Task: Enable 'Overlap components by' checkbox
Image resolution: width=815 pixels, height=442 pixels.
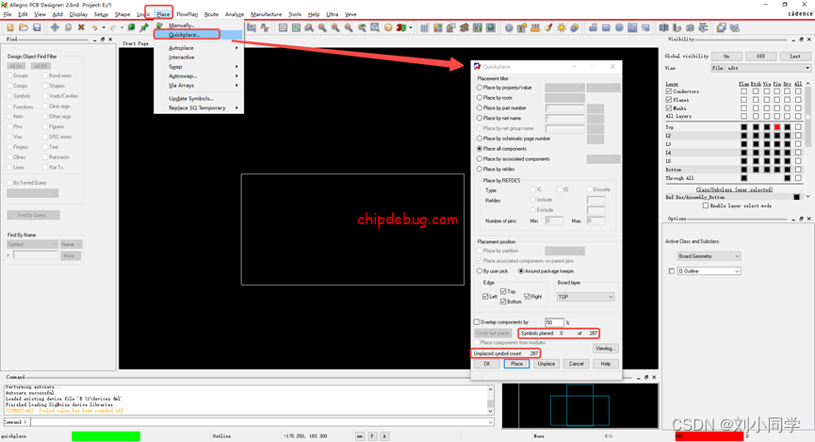Action: pyautogui.click(x=477, y=322)
